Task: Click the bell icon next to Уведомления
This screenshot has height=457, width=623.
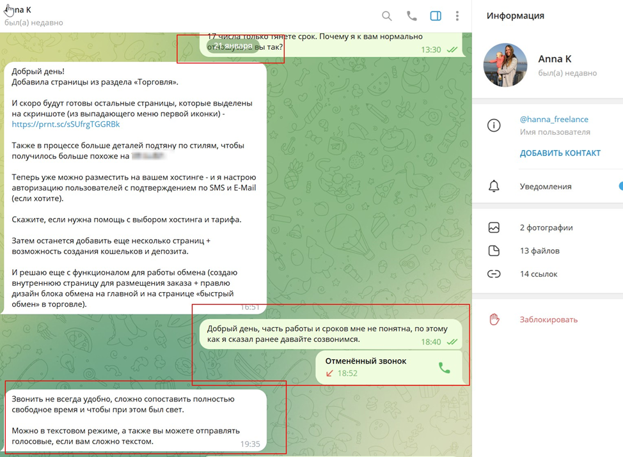Action: coord(494,187)
